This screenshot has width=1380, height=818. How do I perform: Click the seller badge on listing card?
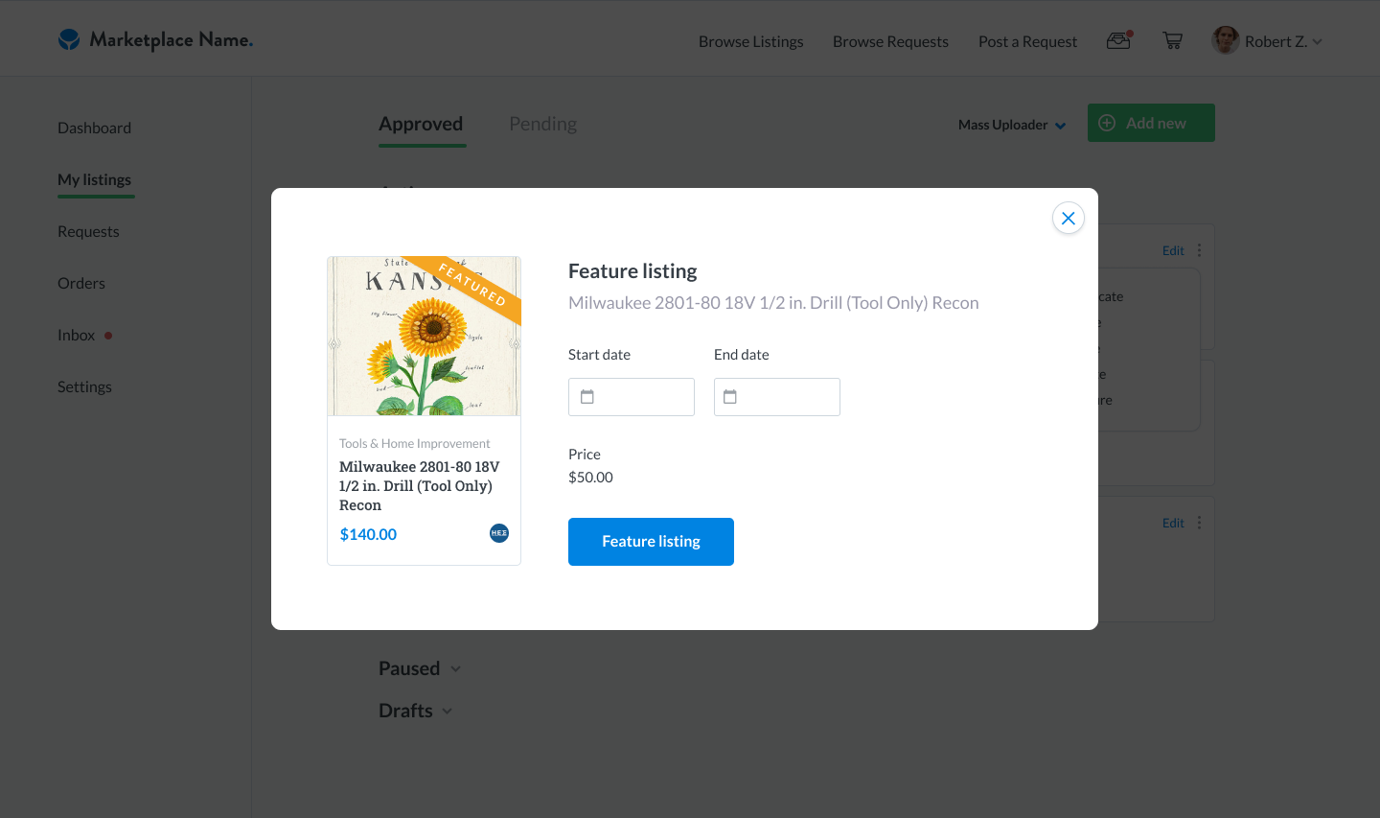click(499, 533)
